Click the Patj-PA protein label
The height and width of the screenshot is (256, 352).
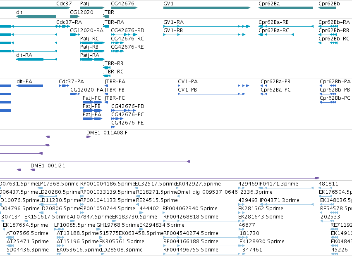pyautogui.click(x=92, y=115)
